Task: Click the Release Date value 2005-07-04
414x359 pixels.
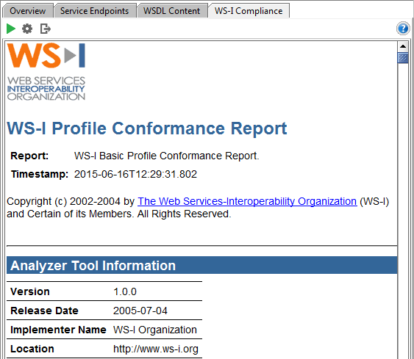Action: (x=140, y=311)
